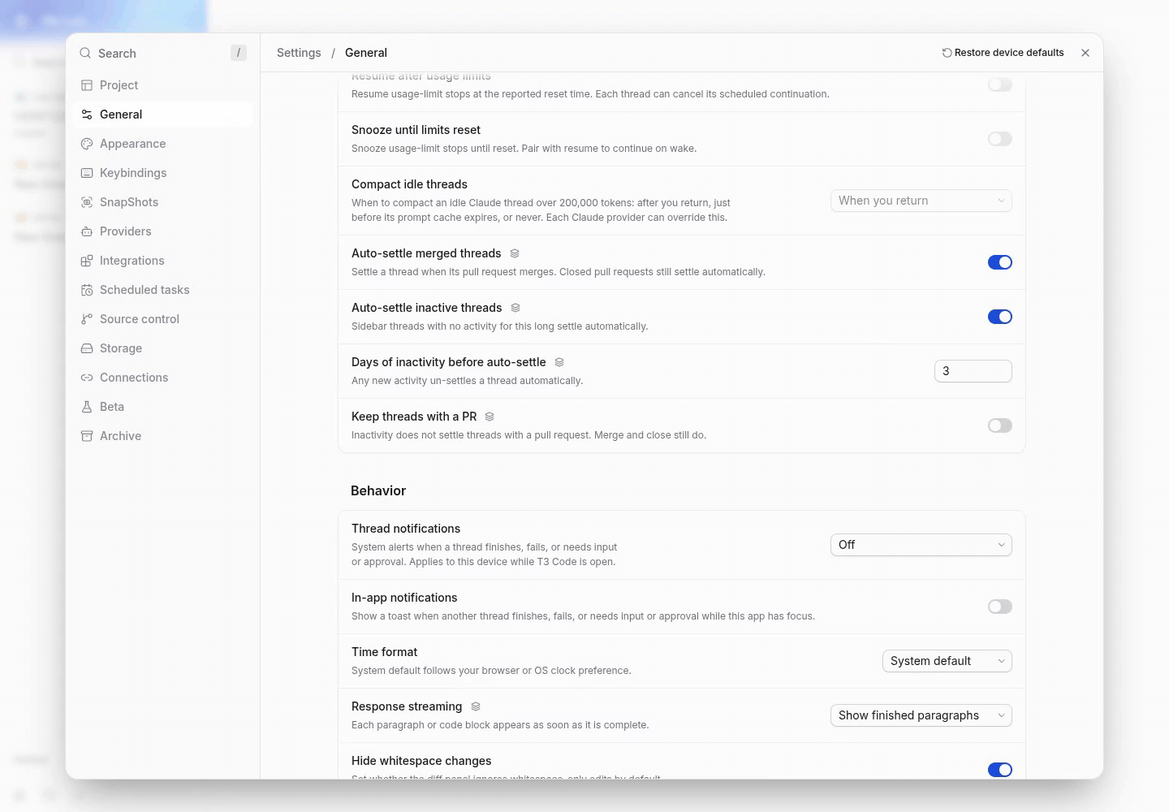Click the General sliders icon
Viewport: 1169px width, 812px height.
pos(87,114)
